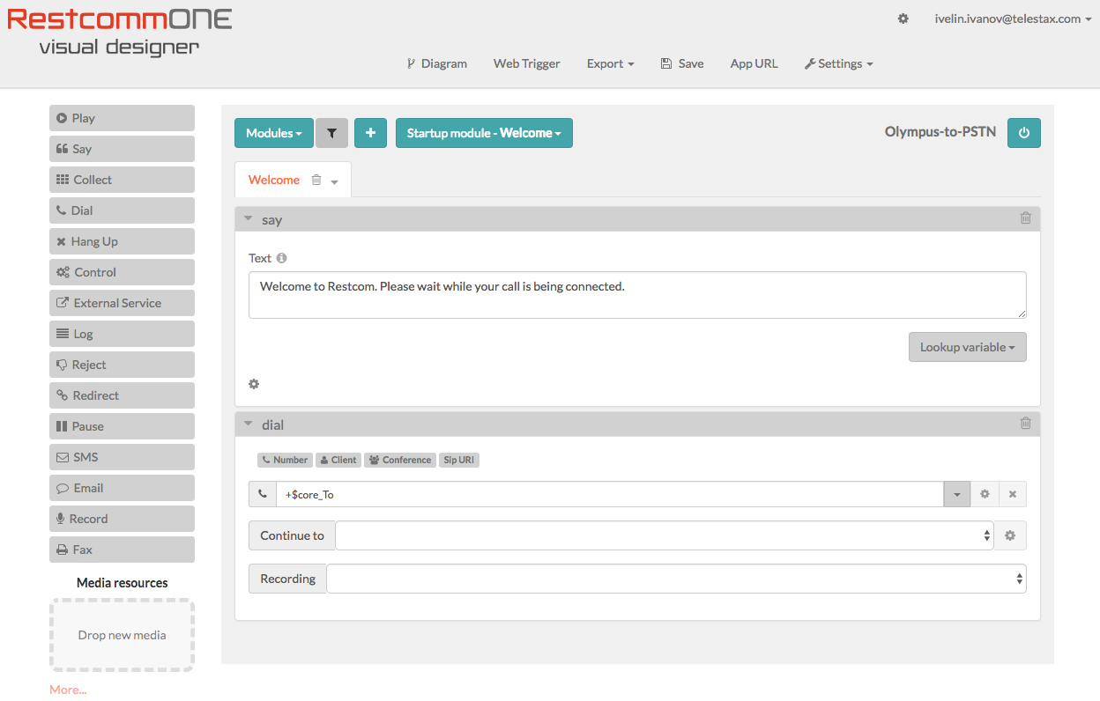The height and width of the screenshot is (701, 1100).
Task: Delete the dial step with trash icon
Action: pos(1025,424)
